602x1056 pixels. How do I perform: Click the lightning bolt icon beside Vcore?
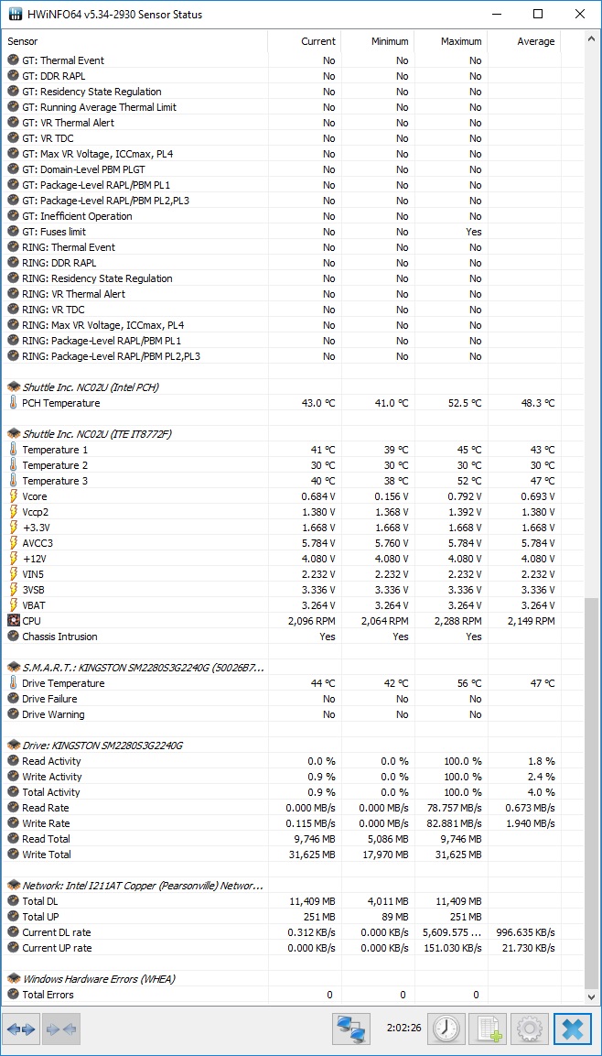click(14, 496)
